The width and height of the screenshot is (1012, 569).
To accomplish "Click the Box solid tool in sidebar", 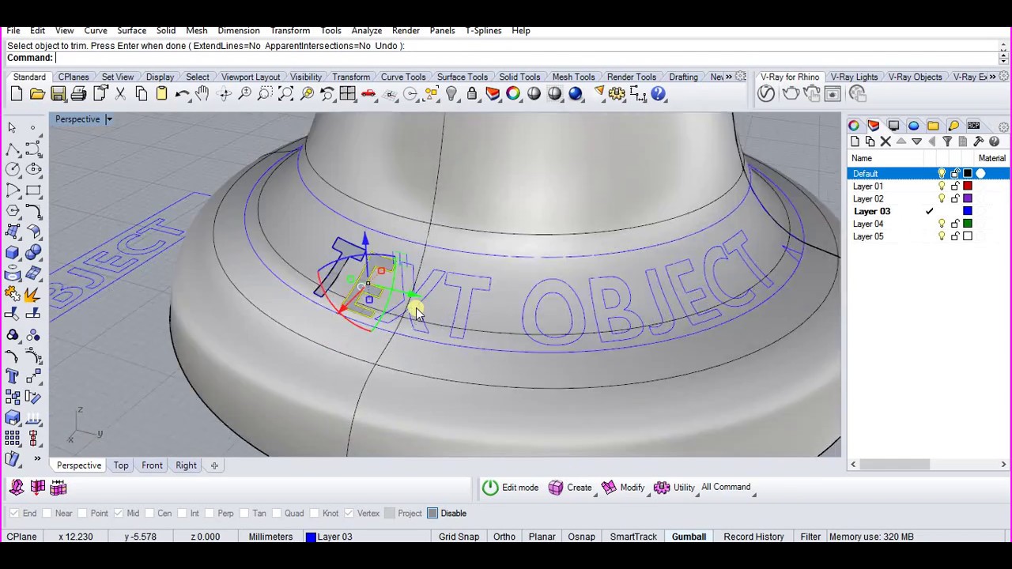I will click(x=13, y=253).
